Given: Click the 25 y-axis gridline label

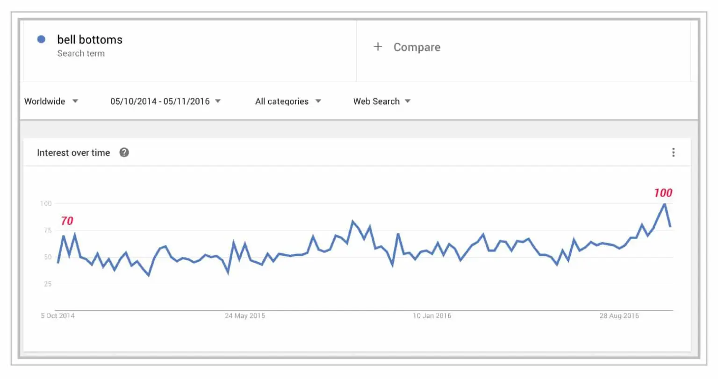Looking at the screenshot, I should [48, 284].
